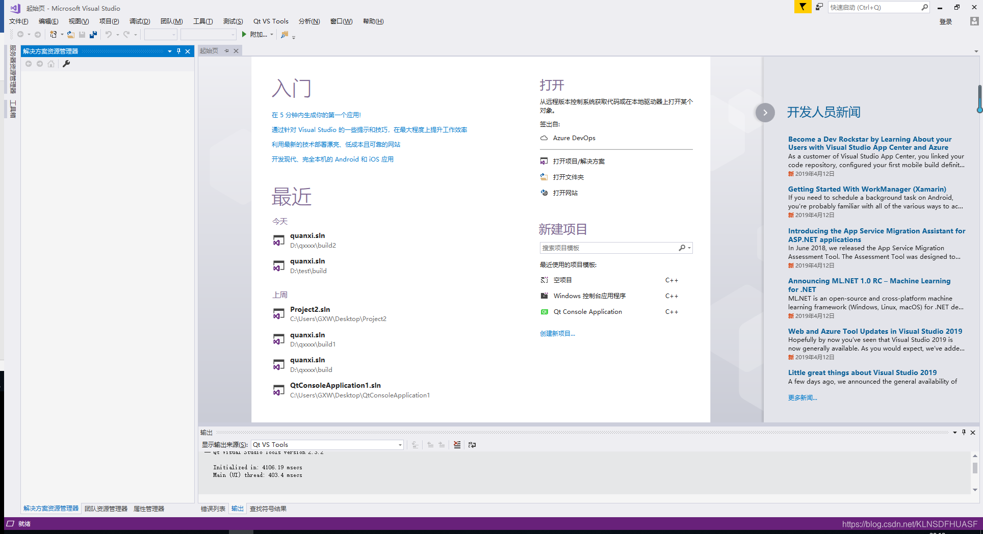
Task: Open the Qt VS Tools menu
Action: click(x=271, y=21)
